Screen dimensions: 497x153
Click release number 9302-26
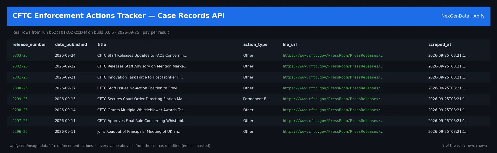(20, 66)
